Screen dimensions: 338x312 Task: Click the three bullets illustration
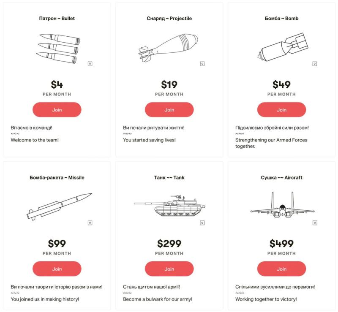tap(57, 48)
